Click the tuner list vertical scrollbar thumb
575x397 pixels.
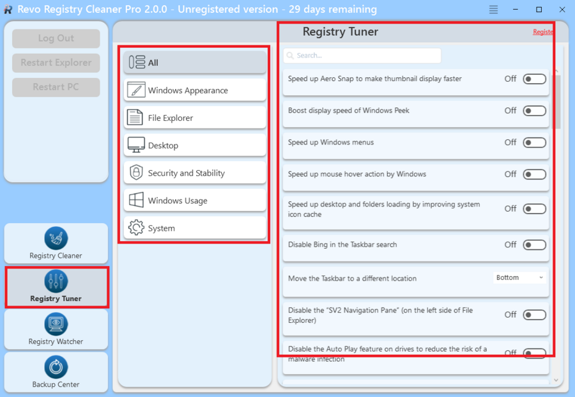coord(556,102)
